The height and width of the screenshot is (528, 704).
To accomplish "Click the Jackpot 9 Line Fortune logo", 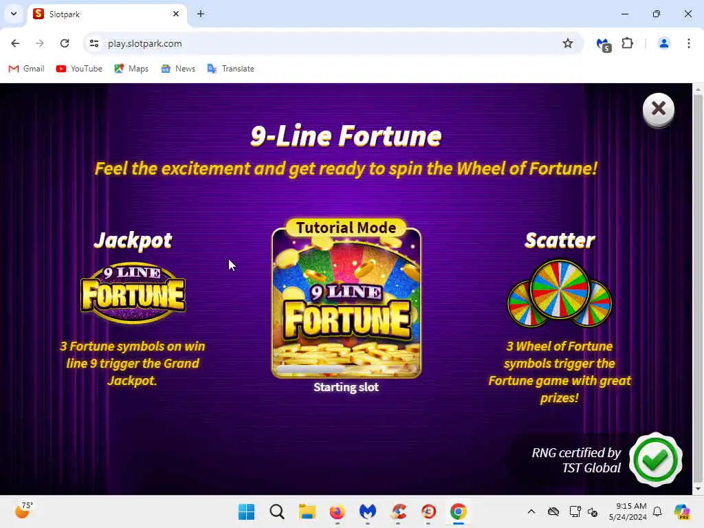I will coord(133,292).
